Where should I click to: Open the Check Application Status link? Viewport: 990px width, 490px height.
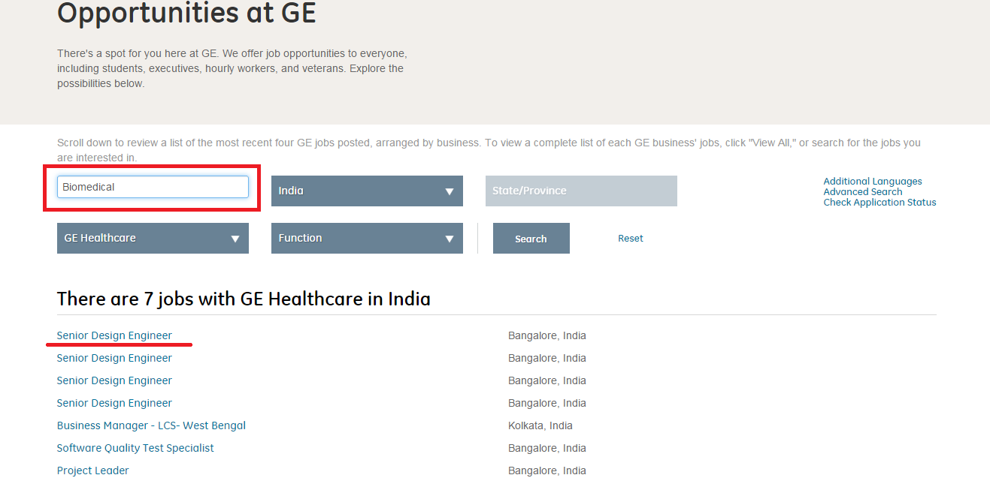pos(880,202)
